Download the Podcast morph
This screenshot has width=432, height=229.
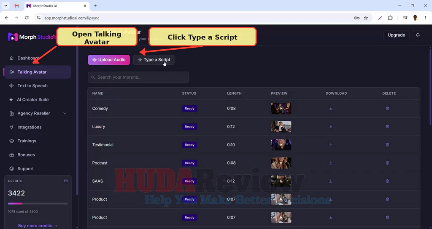pos(331,163)
